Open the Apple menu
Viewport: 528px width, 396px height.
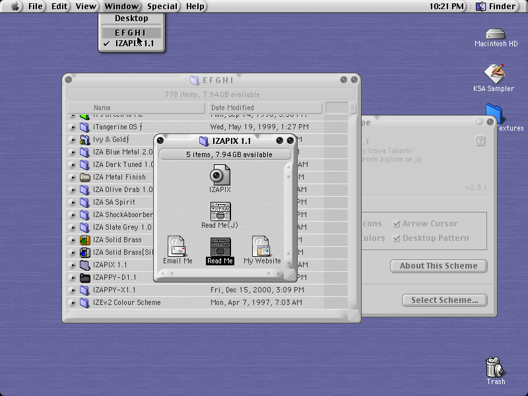coord(15,6)
